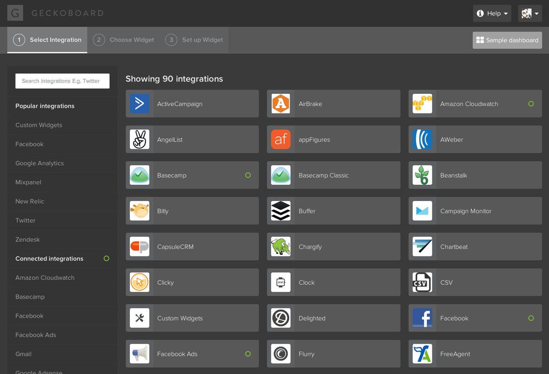Screen dimensions: 549x374
Task: Click the Campaign Monitor envelope icon
Action: (422, 211)
